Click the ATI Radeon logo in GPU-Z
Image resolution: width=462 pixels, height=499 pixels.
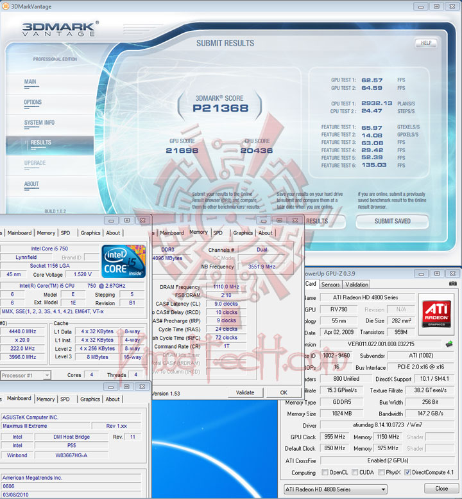pos(436,314)
